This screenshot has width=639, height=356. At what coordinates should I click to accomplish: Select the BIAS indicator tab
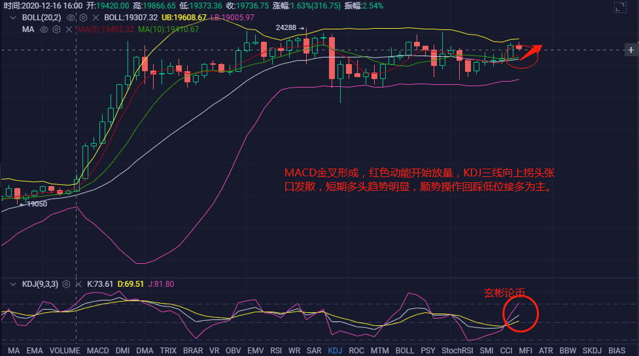click(617, 351)
